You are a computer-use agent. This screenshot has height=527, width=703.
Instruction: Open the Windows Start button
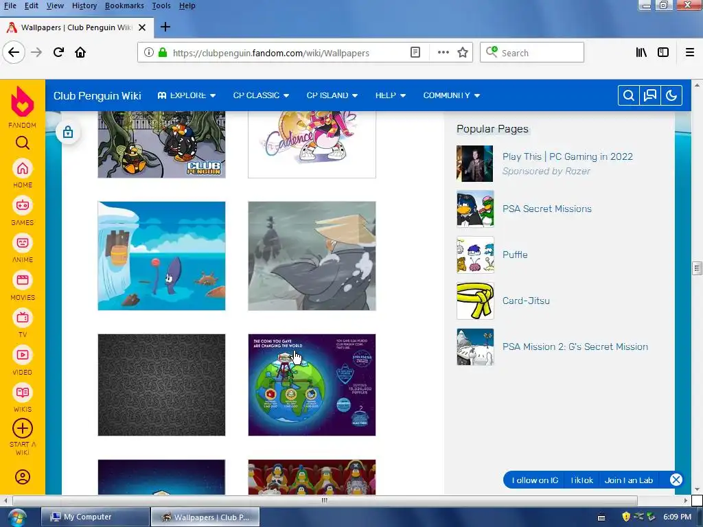(x=16, y=517)
